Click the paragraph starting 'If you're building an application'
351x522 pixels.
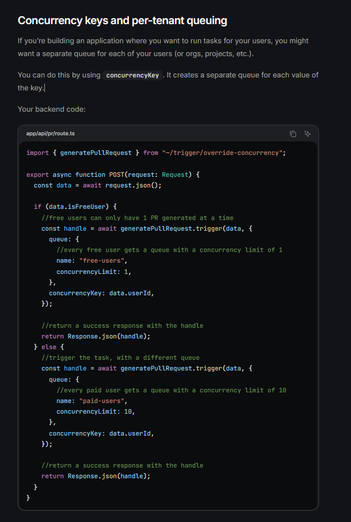[163, 47]
